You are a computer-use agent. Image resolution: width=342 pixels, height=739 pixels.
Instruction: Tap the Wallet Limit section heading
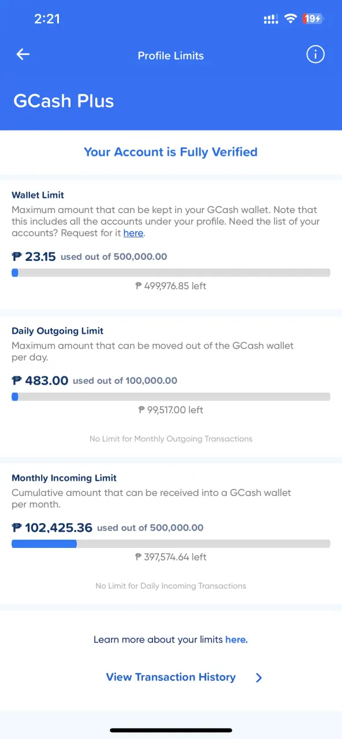[38, 195]
